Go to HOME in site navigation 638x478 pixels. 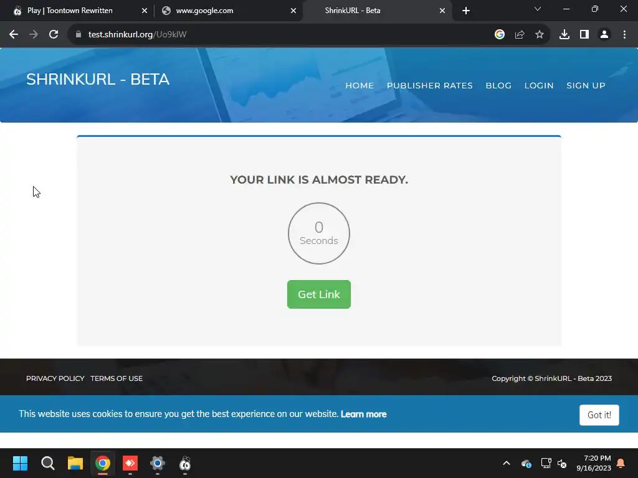coord(359,86)
